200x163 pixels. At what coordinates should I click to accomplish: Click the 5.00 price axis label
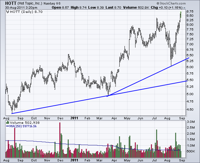[x=190, y=94]
